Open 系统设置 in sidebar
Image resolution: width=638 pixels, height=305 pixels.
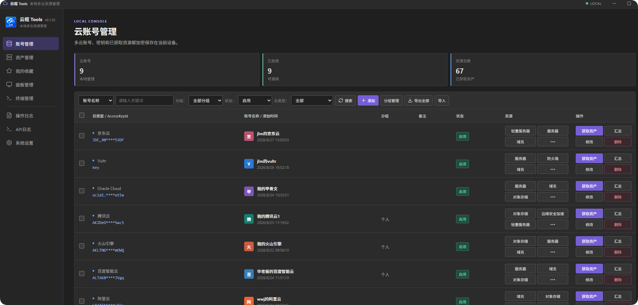[x=31, y=143]
